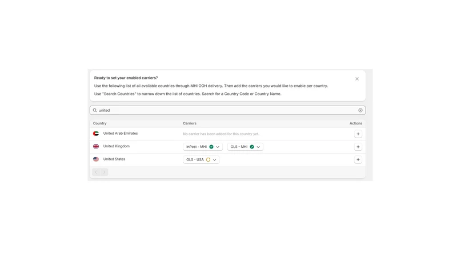
Task: Go to the previous page of countries
Action: pos(96,172)
